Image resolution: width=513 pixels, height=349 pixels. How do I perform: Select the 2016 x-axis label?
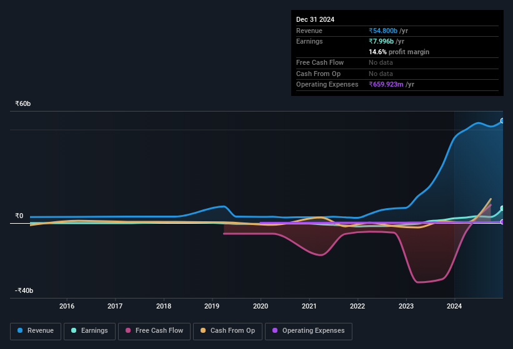click(67, 306)
